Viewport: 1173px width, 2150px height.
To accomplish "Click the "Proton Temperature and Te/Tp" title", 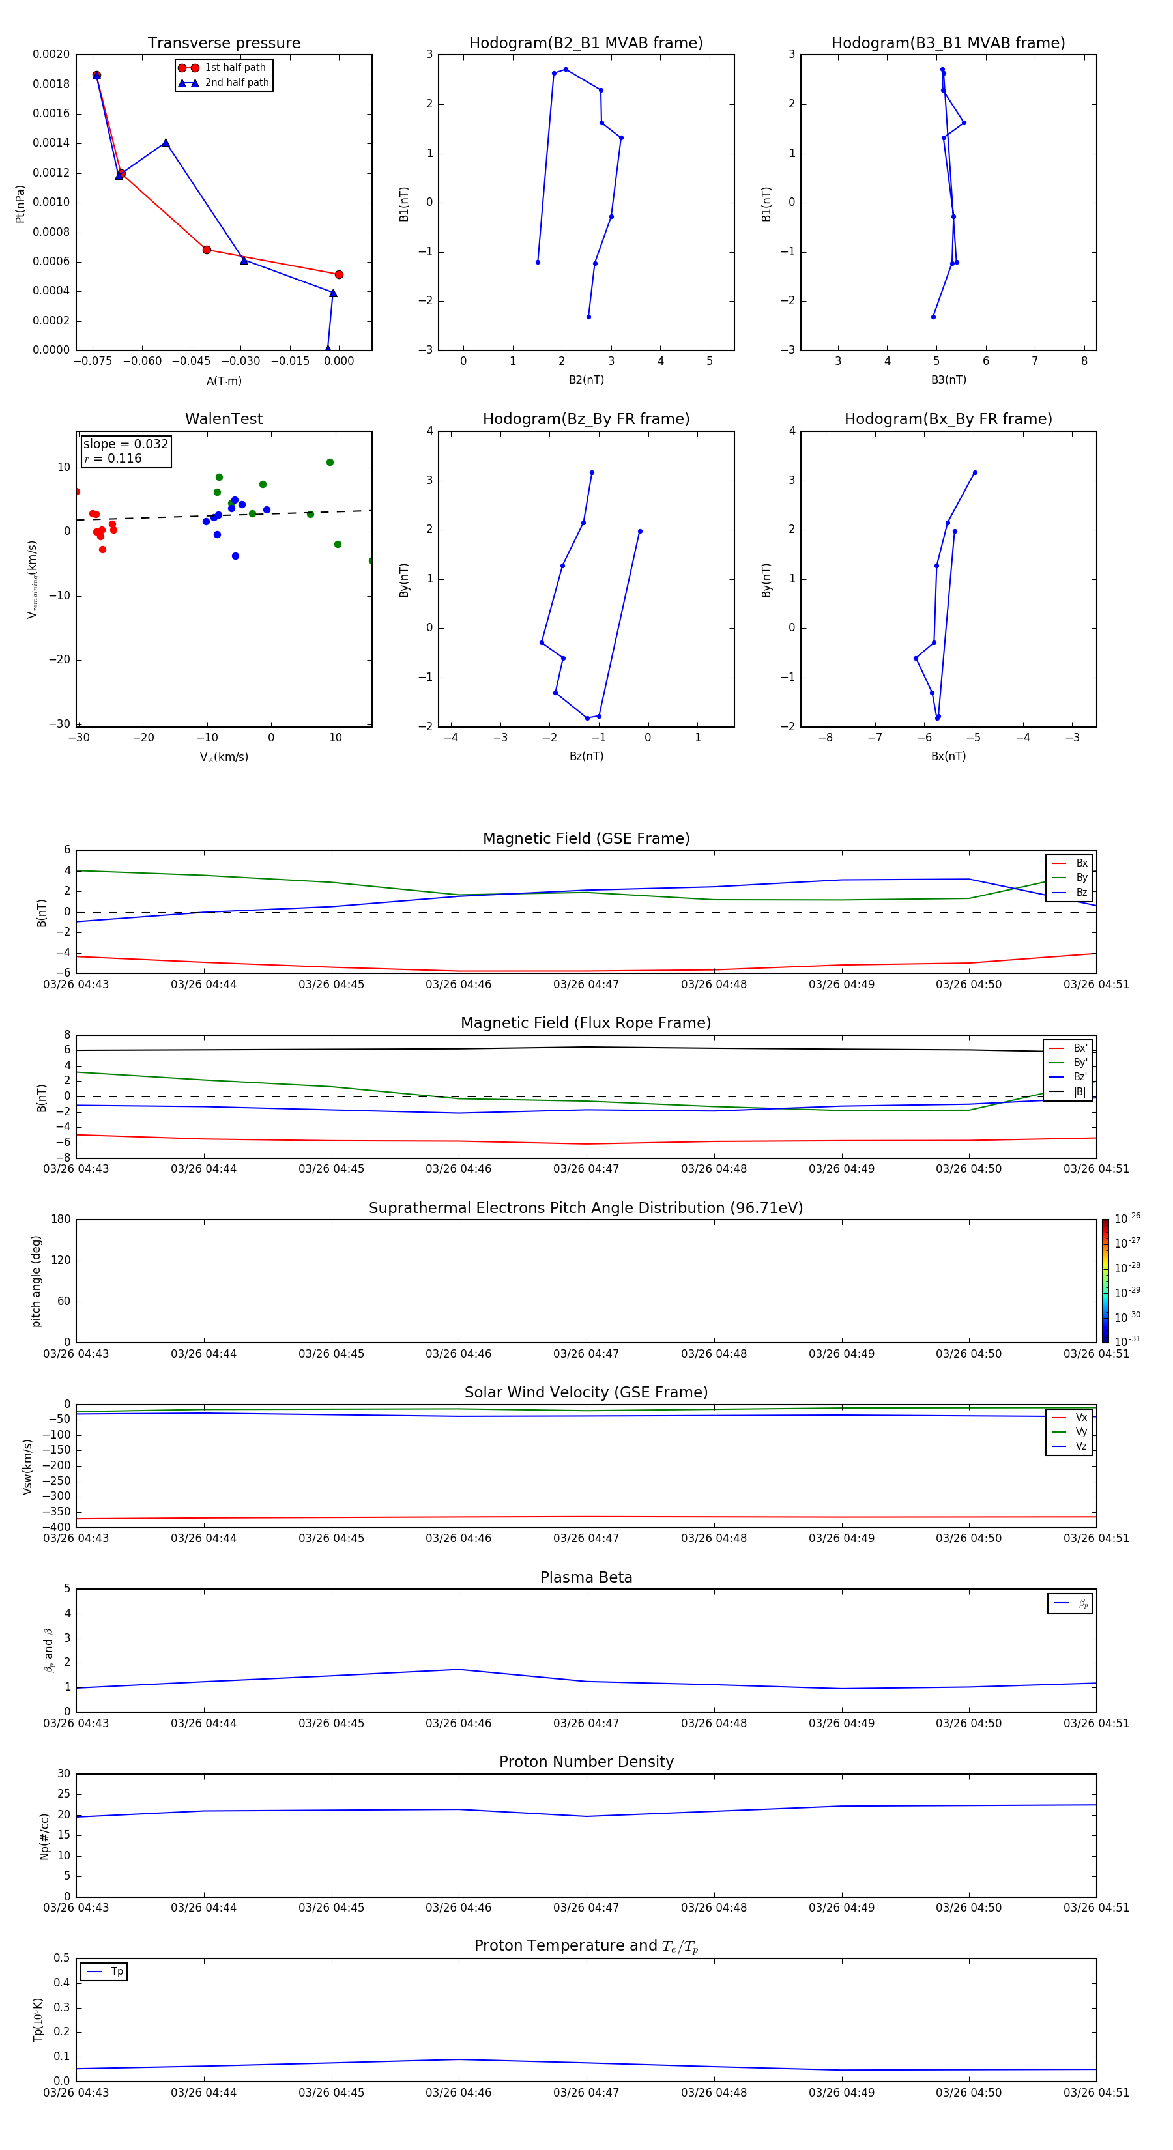I will [586, 1946].
